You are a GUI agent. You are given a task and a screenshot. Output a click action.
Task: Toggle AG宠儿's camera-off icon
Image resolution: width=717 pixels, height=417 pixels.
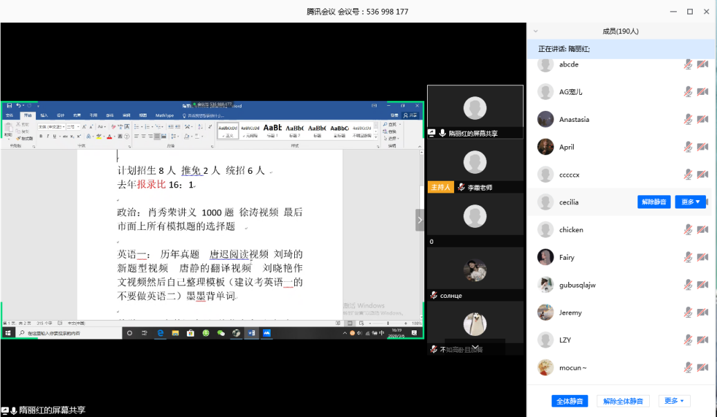[702, 91]
